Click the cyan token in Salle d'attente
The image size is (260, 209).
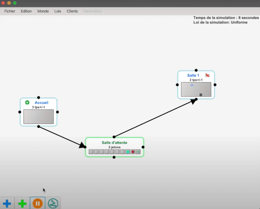(128, 152)
